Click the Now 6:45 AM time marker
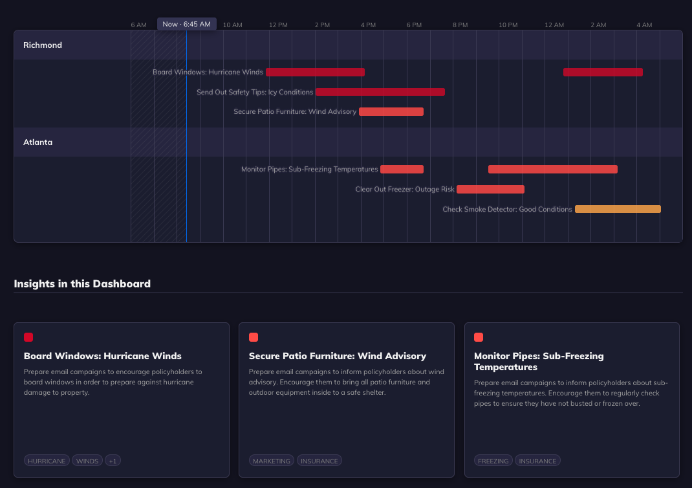Image resolution: width=692 pixels, height=488 pixels. [x=187, y=25]
